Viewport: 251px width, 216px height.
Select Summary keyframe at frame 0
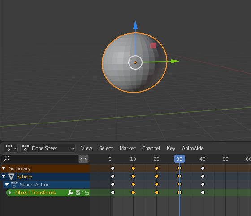point(113,168)
